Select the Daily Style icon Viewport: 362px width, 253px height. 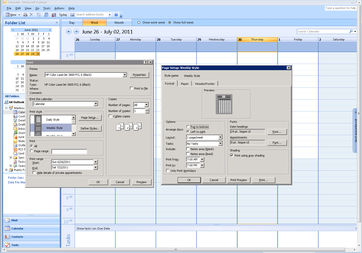tap(38, 119)
